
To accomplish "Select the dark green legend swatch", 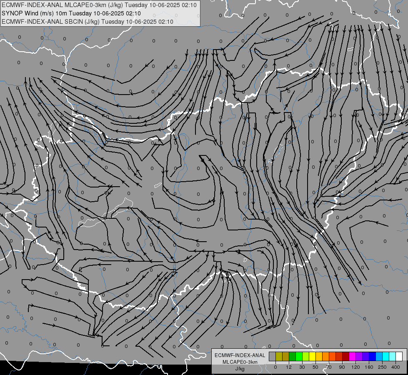I will pyautogui.click(x=293, y=356).
